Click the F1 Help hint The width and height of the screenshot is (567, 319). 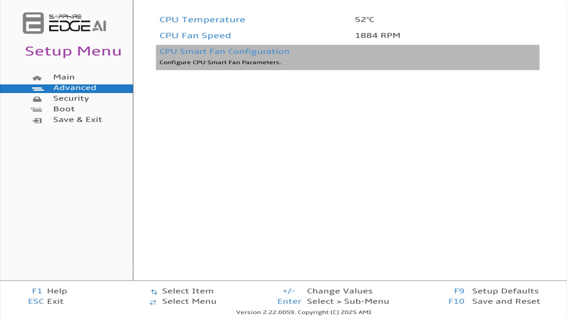point(49,291)
